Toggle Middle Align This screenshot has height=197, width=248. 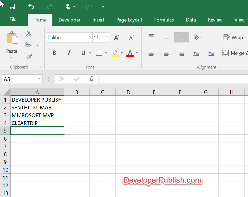point(166,37)
